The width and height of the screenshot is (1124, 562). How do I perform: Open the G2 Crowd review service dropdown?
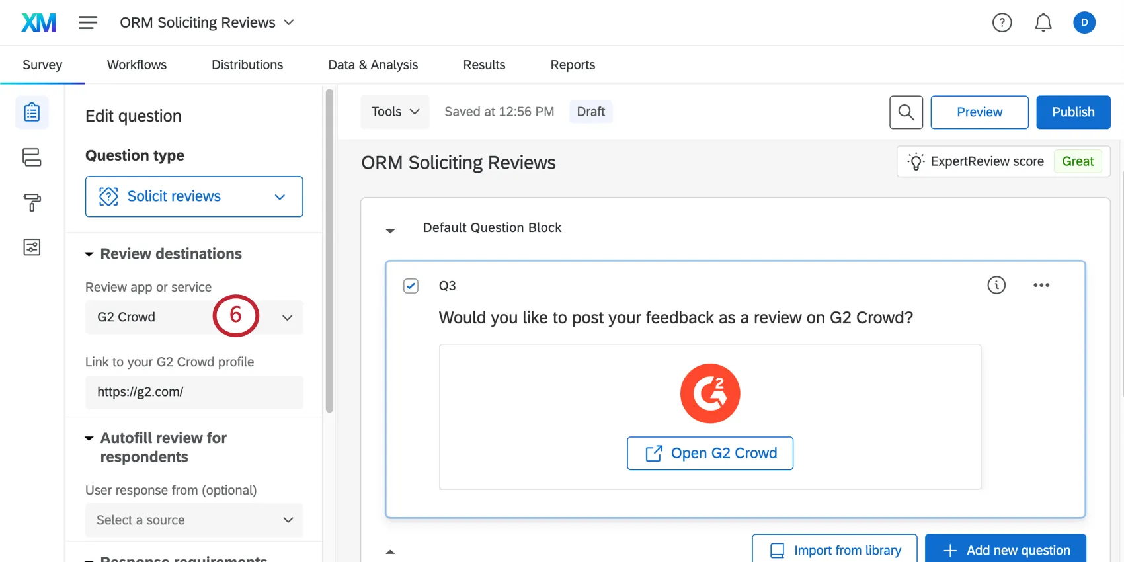point(194,317)
